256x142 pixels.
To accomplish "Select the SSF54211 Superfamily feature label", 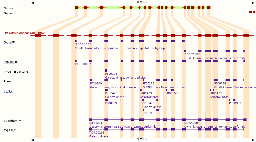I will point(95,123).
